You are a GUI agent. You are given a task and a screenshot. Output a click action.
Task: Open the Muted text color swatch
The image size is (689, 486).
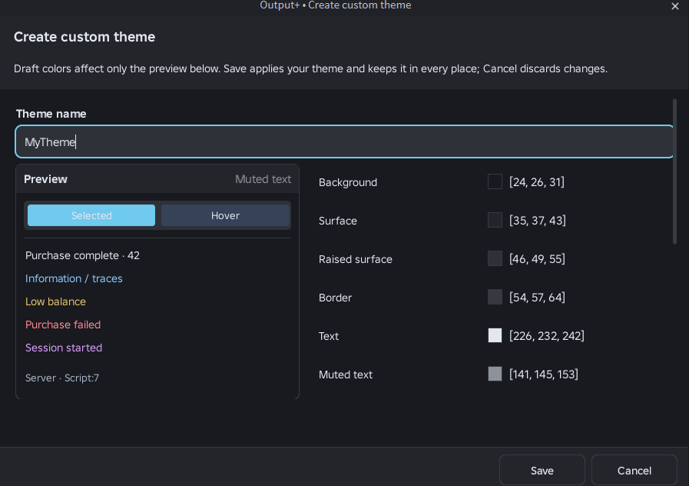click(495, 374)
